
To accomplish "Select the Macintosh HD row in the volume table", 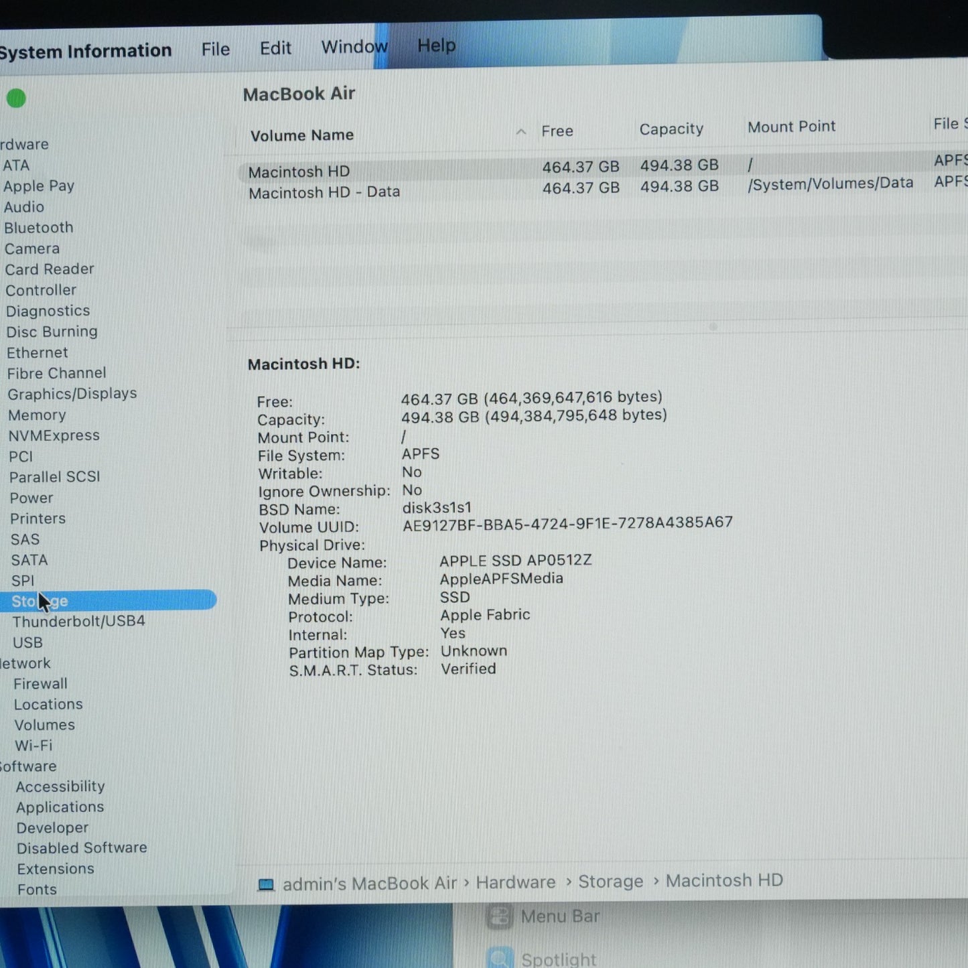I will point(603,167).
